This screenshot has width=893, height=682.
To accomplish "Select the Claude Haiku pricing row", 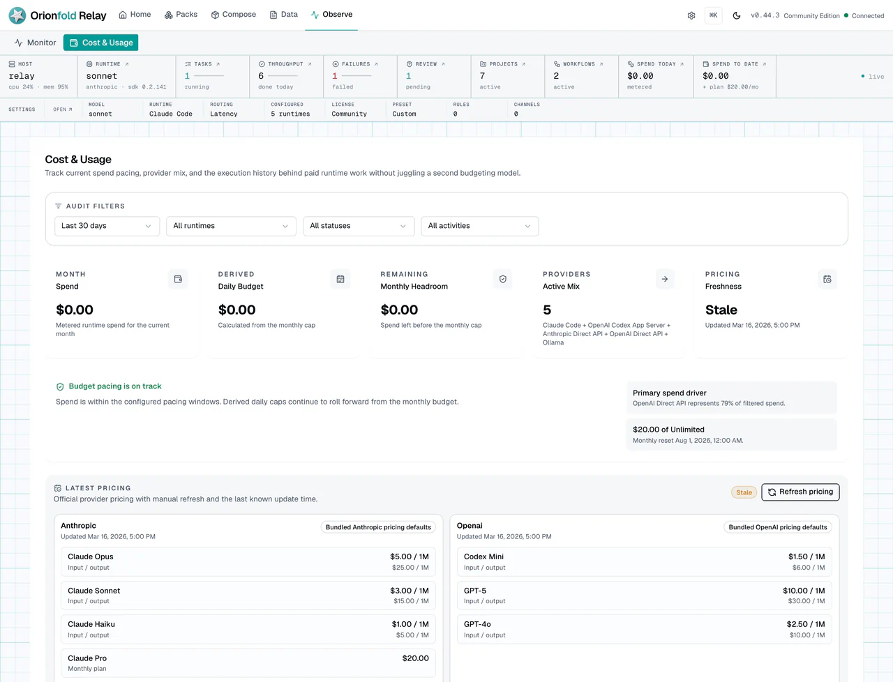I will 248,629.
